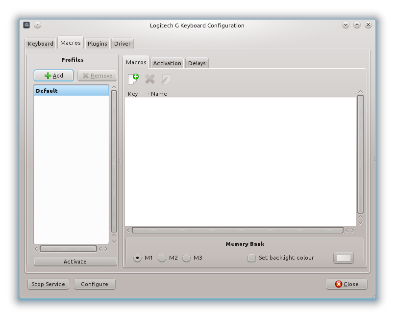Screen dimensions: 395x318
Task: Choose the M3 radio button
Action: click(x=187, y=258)
